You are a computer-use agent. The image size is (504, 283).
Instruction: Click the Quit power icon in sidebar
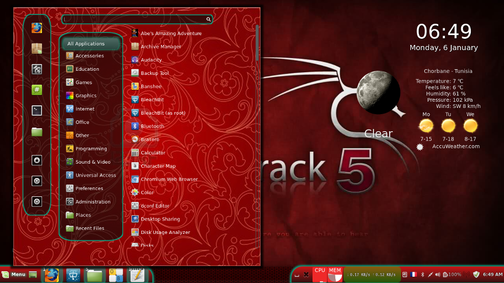coord(37,201)
